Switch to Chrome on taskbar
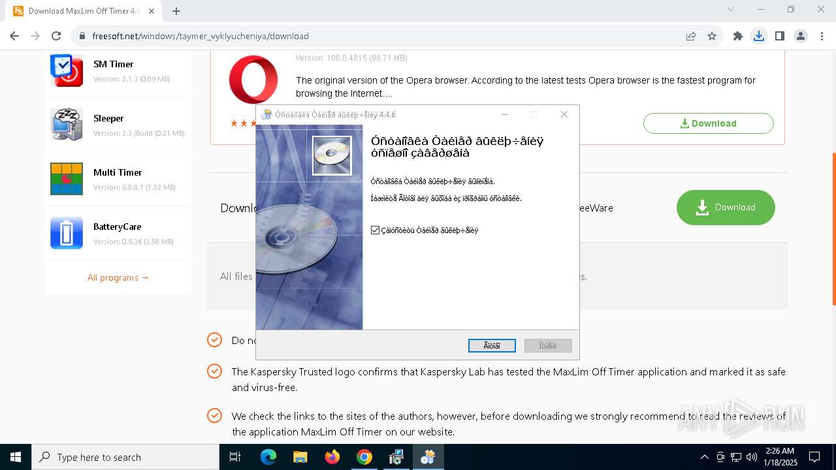 coord(364,457)
